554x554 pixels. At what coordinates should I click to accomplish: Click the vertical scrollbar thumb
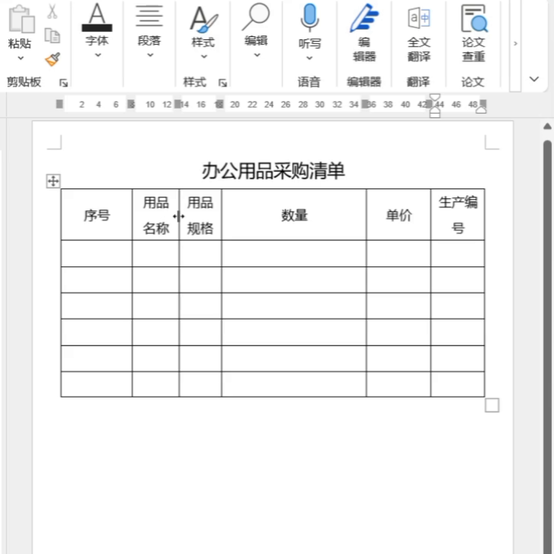[x=547, y=346]
